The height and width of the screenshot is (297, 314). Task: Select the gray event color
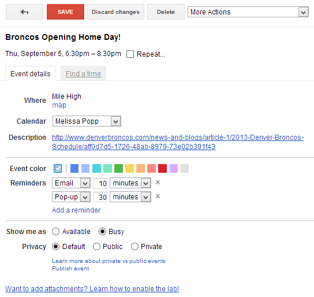[x=185, y=168]
